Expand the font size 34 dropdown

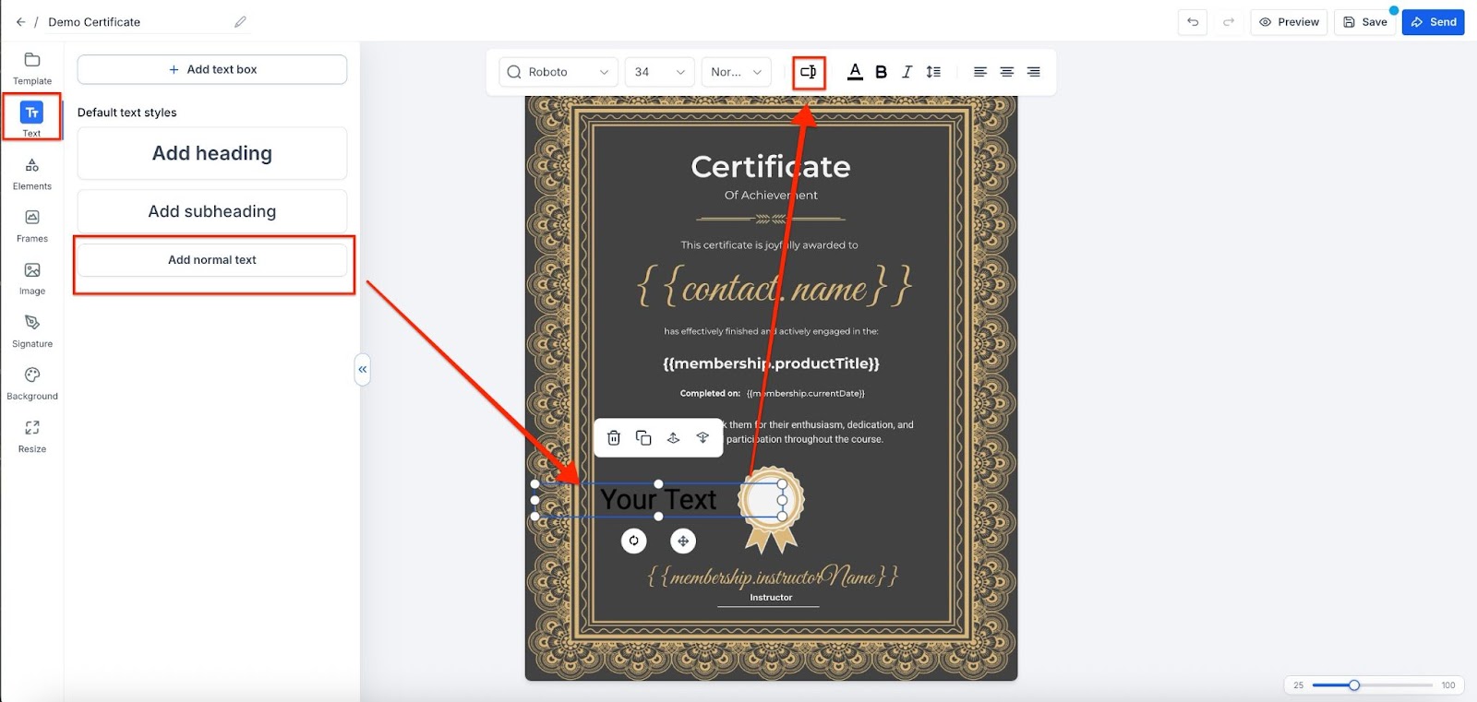coord(659,72)
